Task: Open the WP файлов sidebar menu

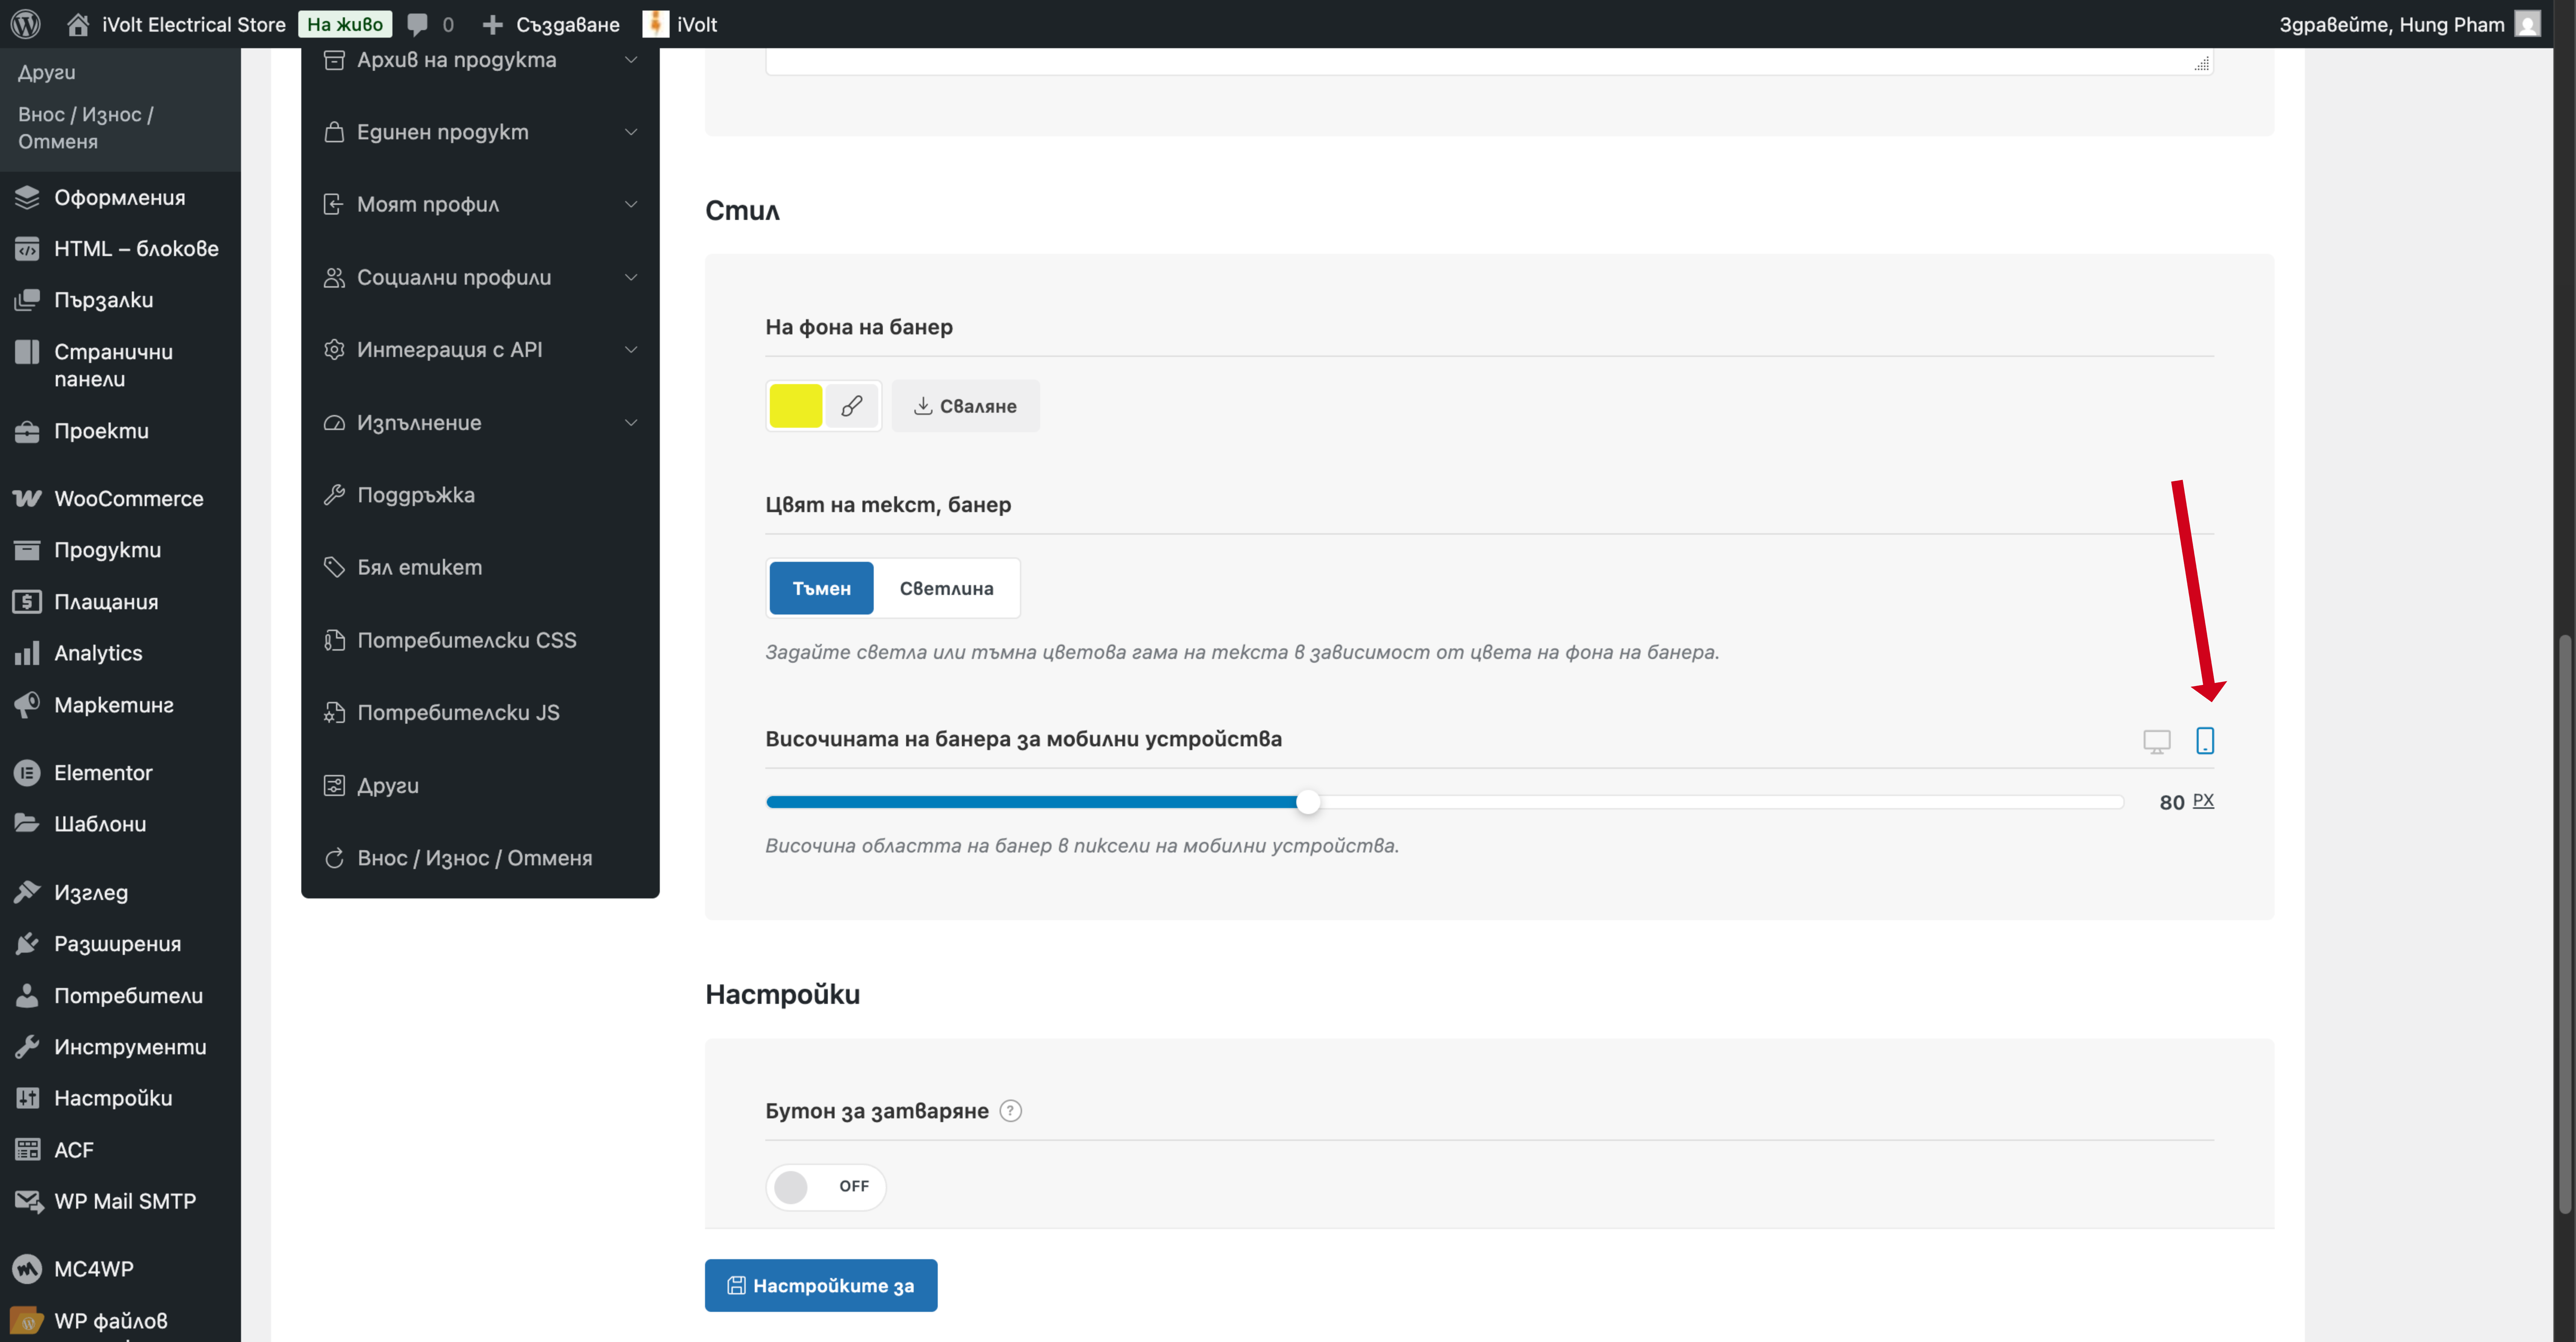Action: click(x=120, y=1320)
